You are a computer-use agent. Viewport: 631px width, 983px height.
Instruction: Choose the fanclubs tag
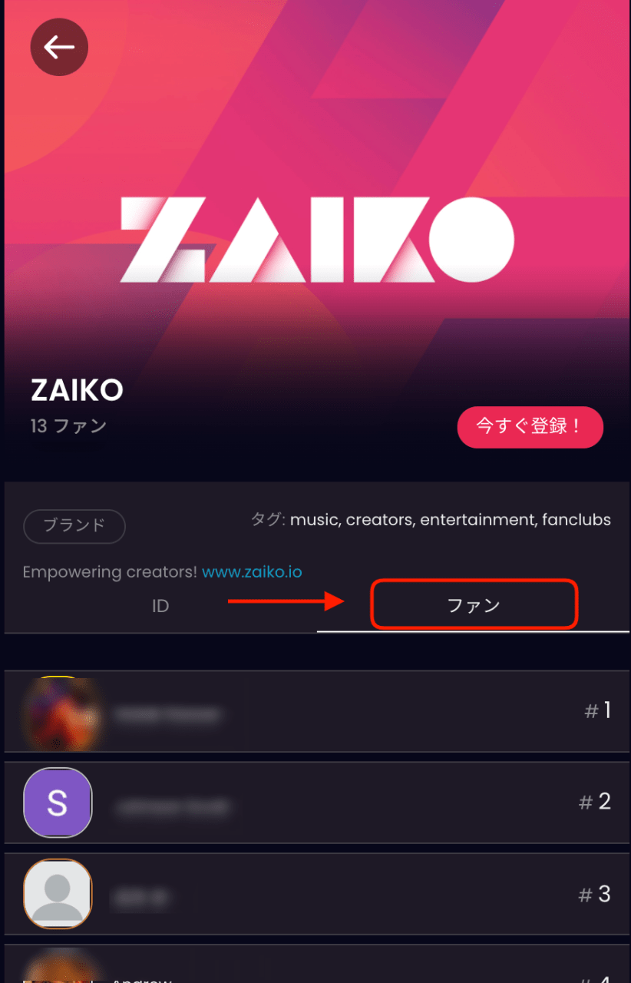(x=576, y=520)
